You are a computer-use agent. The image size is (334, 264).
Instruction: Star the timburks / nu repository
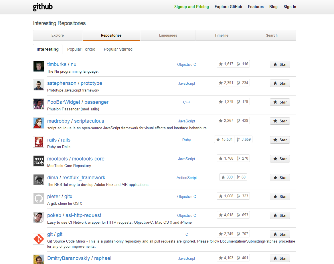point(280,65)
